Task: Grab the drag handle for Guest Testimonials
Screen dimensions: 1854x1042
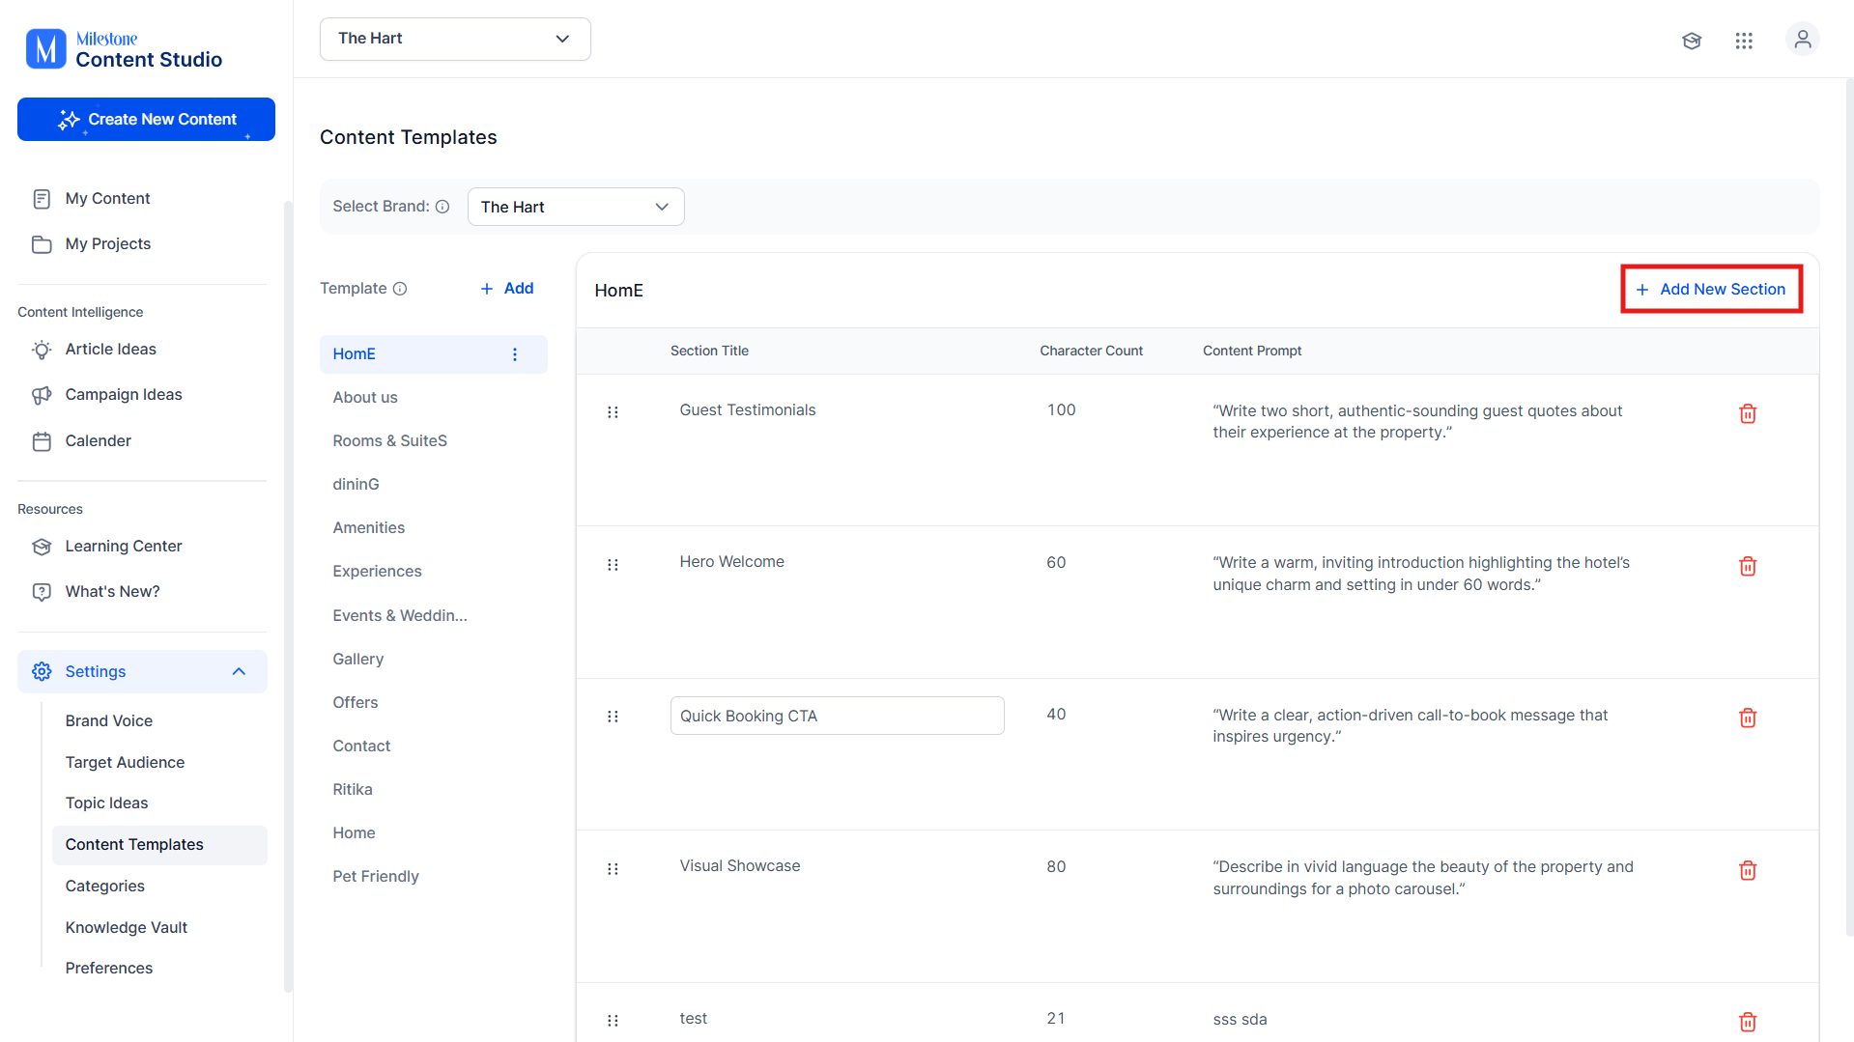Action: (613, 412)
